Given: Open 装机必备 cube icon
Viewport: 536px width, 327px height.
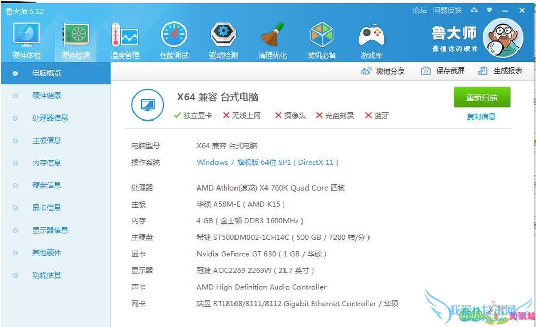Looking at the screenshot, I should [322, 35].
